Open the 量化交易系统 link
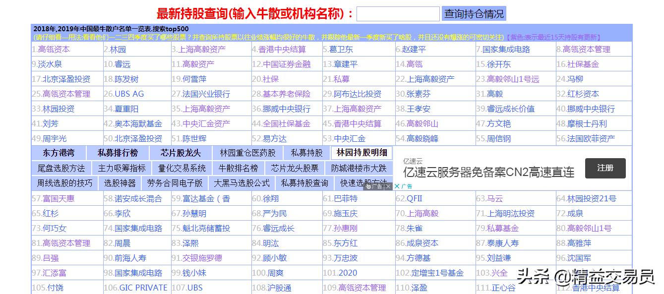This screenshot has width=664, height=294. pos(182,168)
